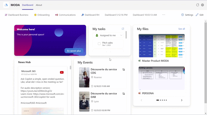207x115 pixels.
Task: Click the clock icon beside 12/10/23 11:00 AM
Action: 92,86
